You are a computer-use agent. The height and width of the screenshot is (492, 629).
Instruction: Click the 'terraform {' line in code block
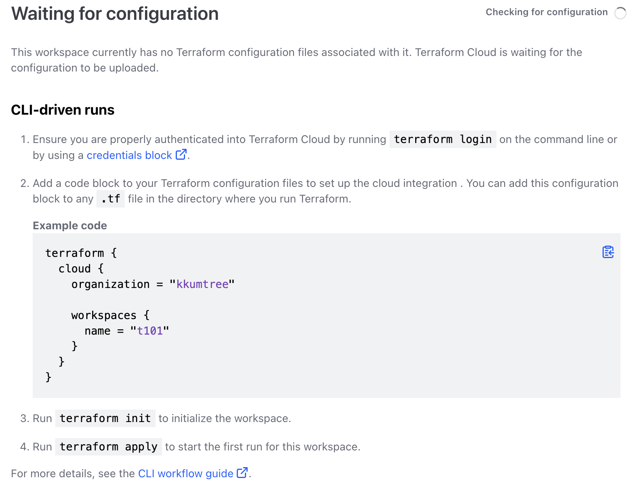tap(81, 253)
